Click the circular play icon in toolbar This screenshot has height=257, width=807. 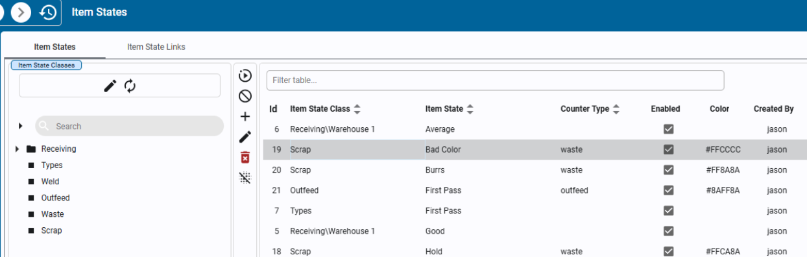point(245,75)
